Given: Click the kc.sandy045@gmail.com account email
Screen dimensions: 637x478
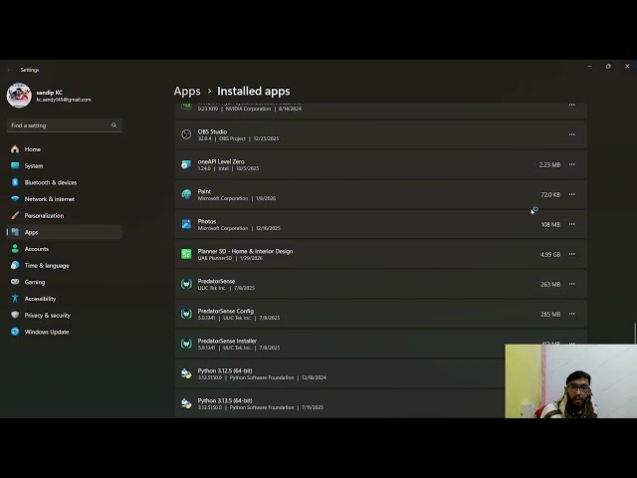Looking at the screenshot, I should tap(64, 100).
